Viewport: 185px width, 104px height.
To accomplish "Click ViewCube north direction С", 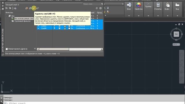I will (176, 28).
